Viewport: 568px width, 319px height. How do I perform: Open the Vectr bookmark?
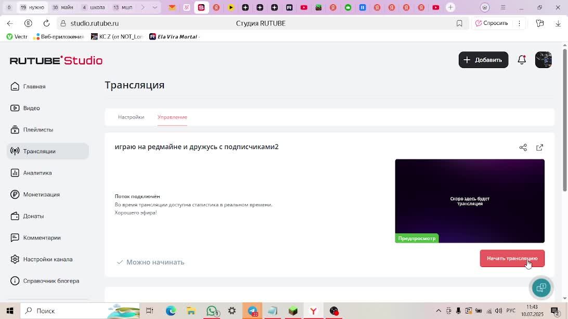coord(17,36)
